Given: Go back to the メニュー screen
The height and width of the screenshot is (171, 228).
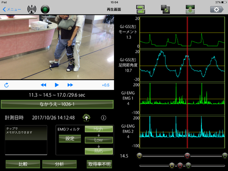Looking at the screenshot, I should pyautogui.click(x=12, y=9).
